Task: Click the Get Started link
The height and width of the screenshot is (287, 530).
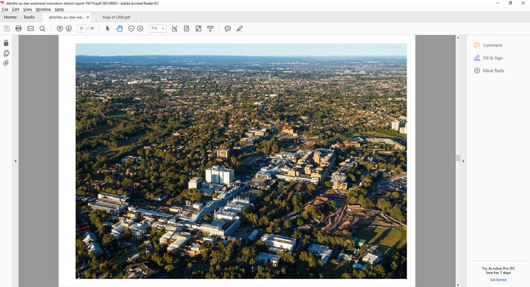Action: tap(498, 280)
